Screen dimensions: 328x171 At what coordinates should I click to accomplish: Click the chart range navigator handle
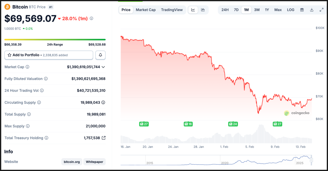tap(311, 160)
